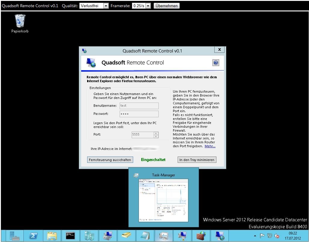309x242 pixels.
Task: Expand the Framerate dropdown
Action: 148,6
